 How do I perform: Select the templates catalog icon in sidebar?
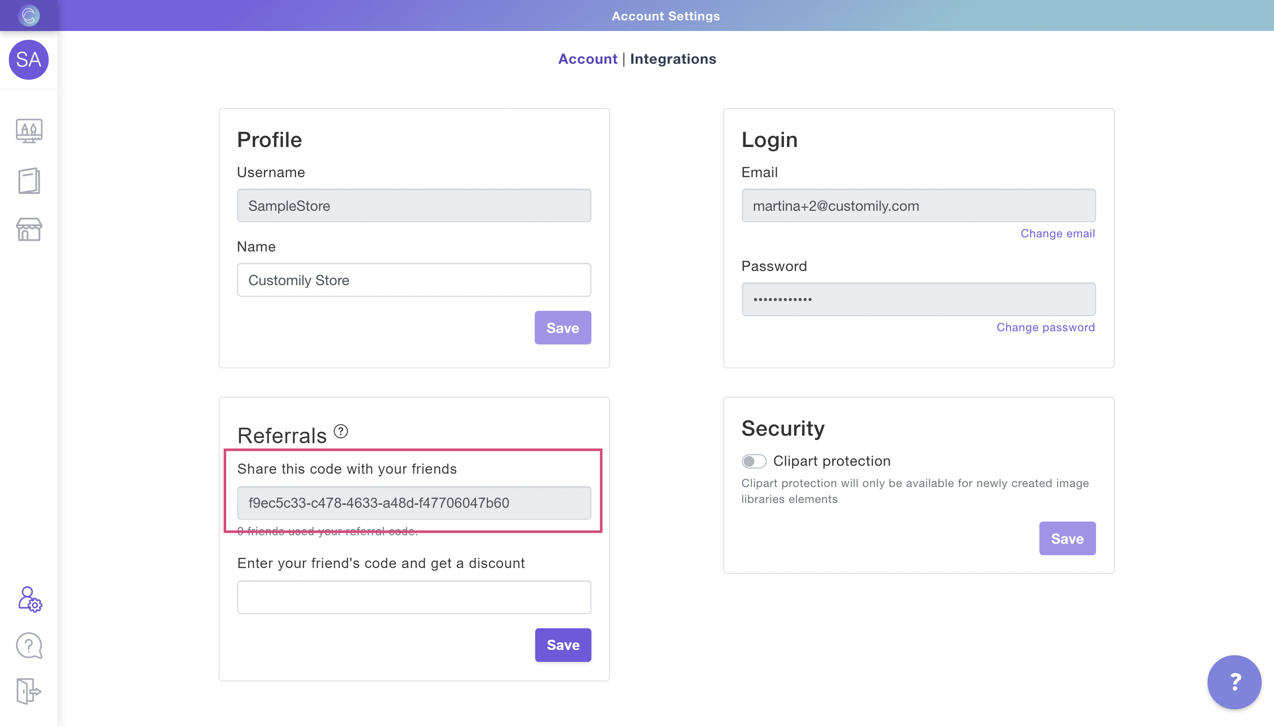pos(28,181)
